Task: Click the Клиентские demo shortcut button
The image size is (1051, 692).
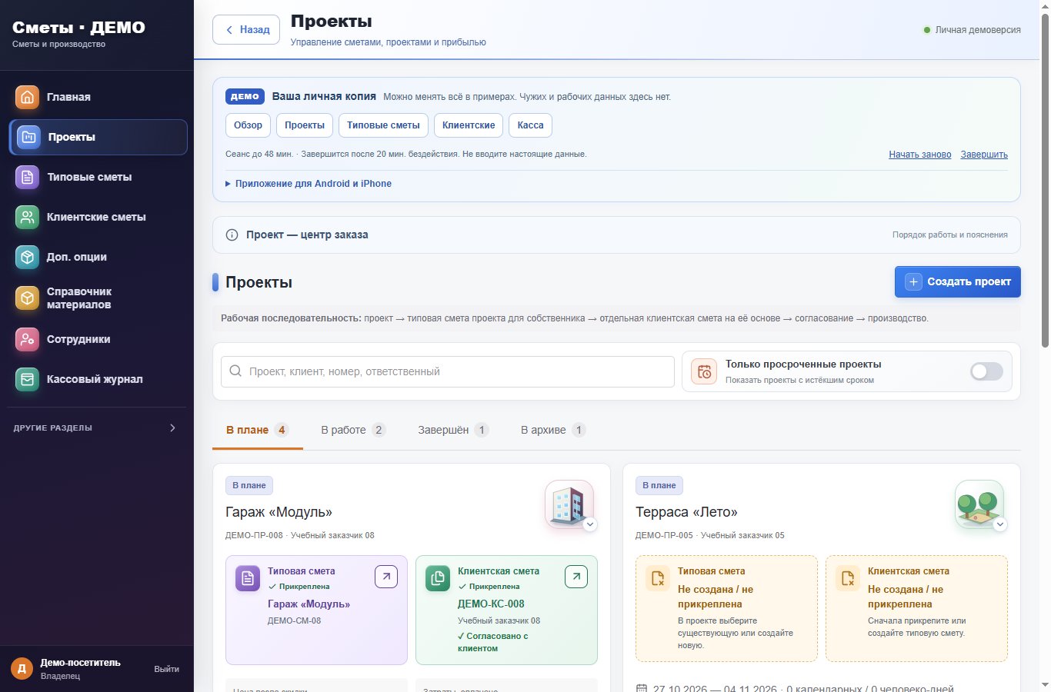Action: point(469,125)
